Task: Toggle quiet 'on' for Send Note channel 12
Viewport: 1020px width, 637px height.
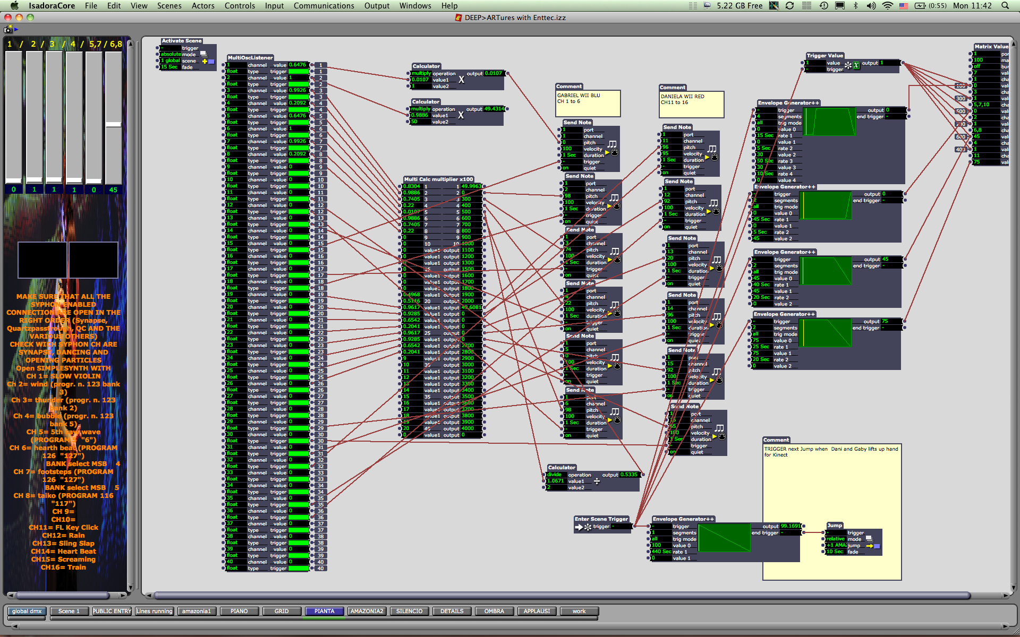Action: tap(673, 227)
